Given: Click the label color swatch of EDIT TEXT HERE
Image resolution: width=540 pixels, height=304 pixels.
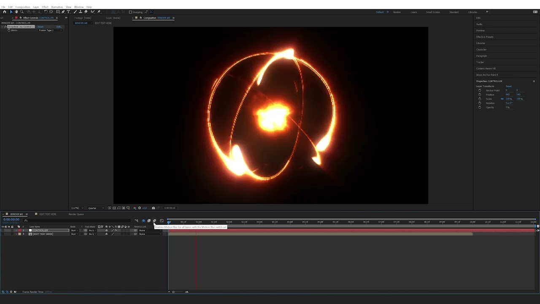Looking at the screenshot, I should pyautogui.click(x=19, y=234).
